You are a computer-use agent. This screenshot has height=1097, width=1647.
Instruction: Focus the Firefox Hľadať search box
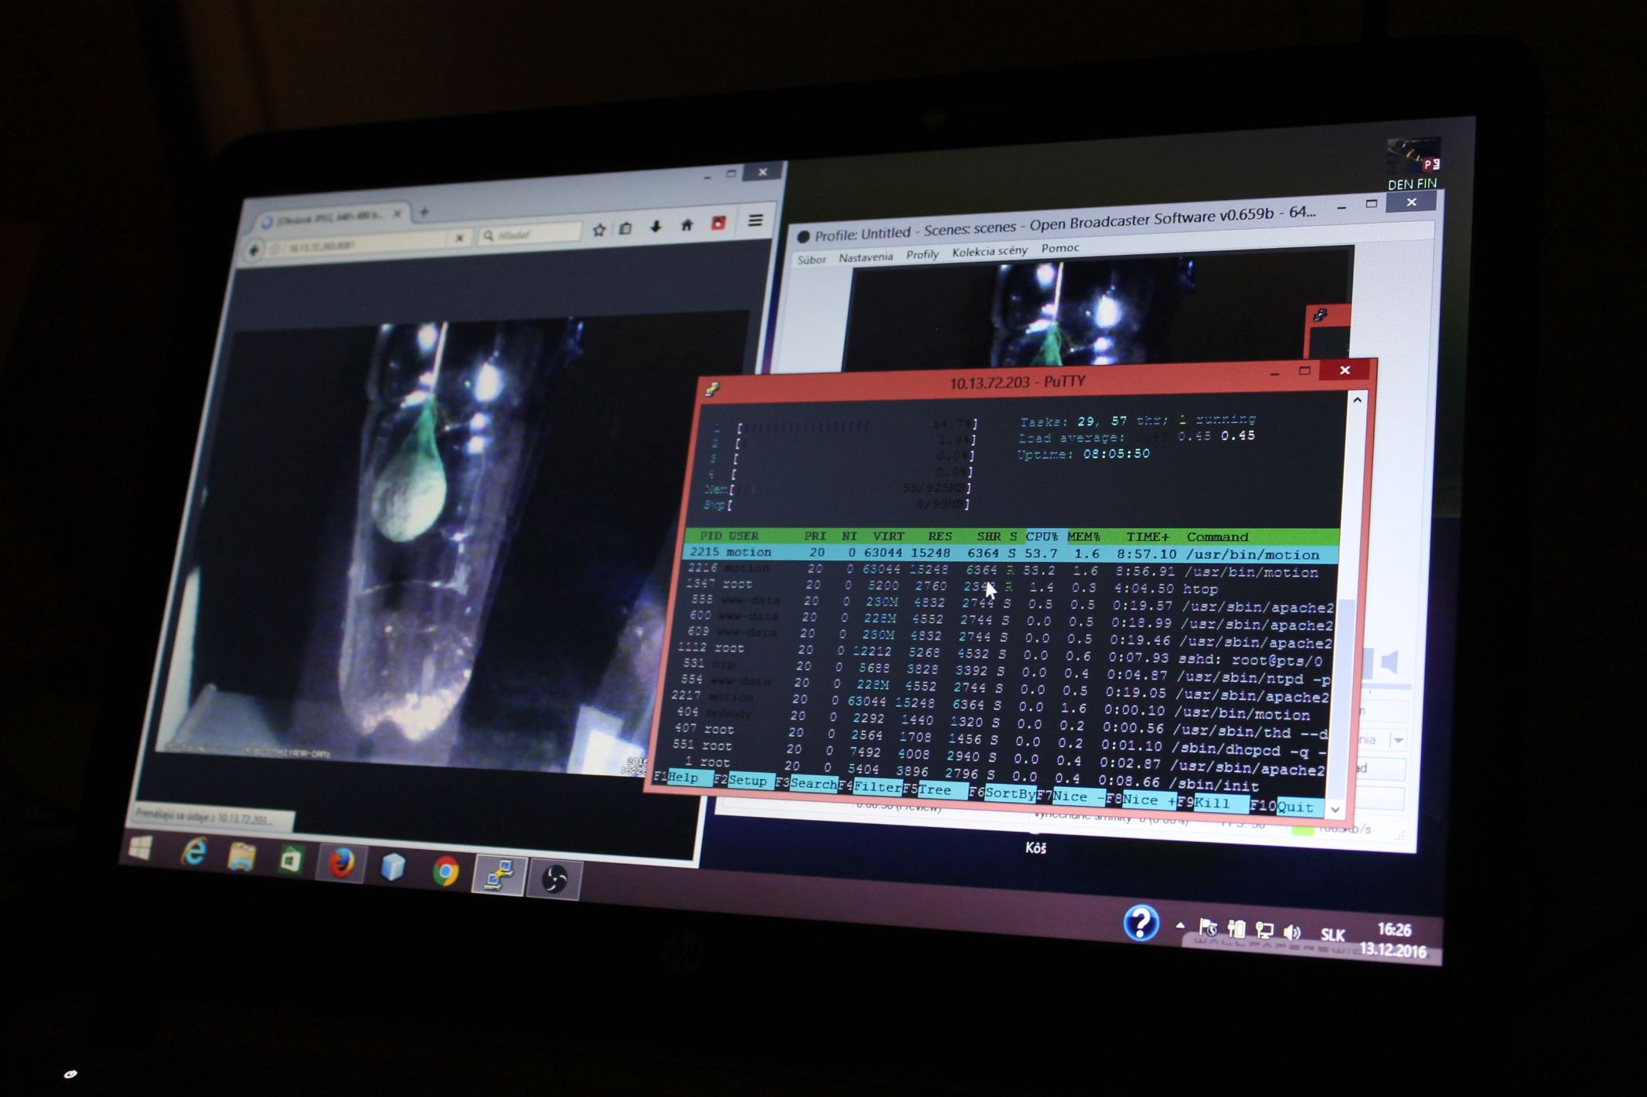[x=529, y=234]
